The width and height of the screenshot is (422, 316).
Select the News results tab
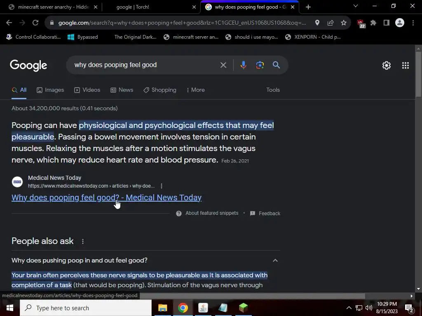point(122,90)
